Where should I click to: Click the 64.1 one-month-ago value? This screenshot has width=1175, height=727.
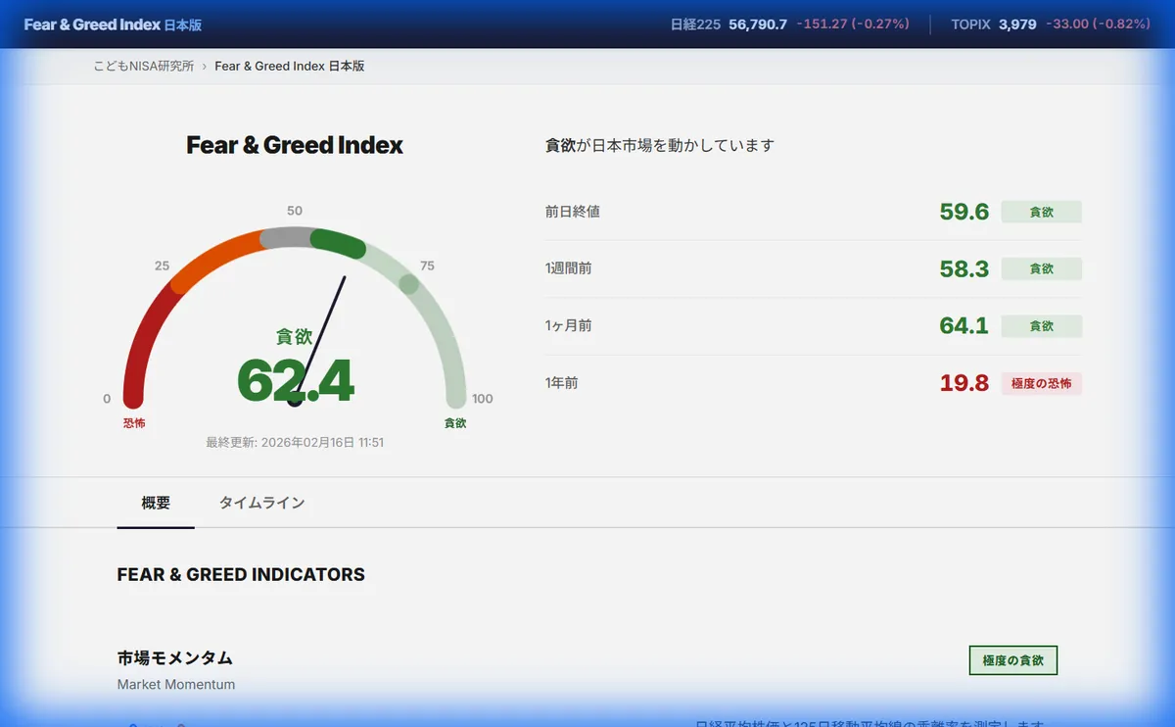(x=964, y=326)
